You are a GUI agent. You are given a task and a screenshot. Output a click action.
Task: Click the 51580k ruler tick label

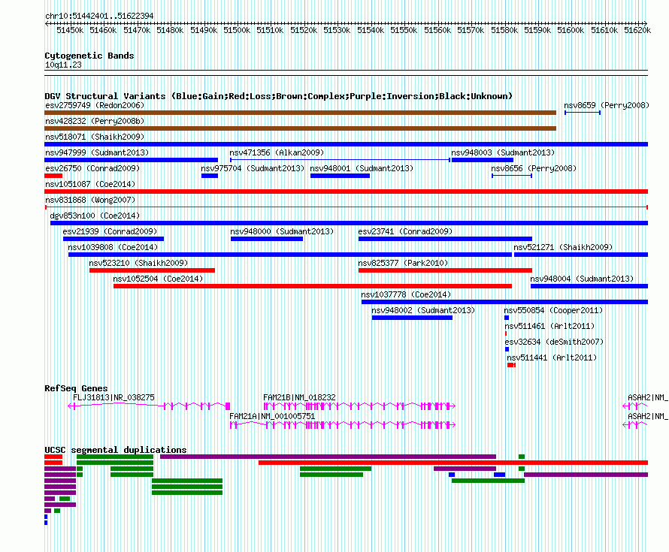(504, 30)
